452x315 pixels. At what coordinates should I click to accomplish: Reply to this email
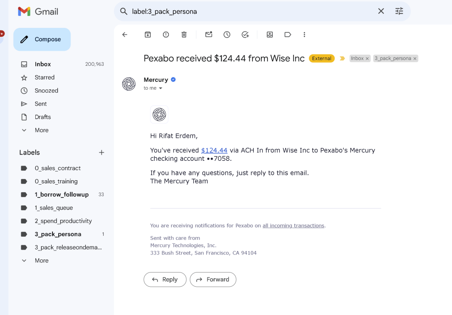[165, 280]
